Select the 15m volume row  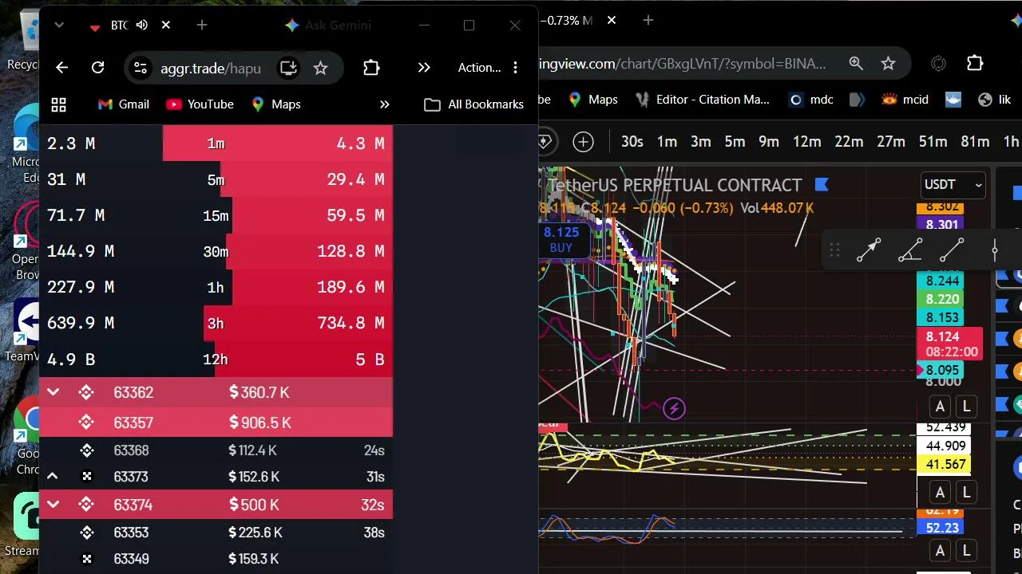216,215
